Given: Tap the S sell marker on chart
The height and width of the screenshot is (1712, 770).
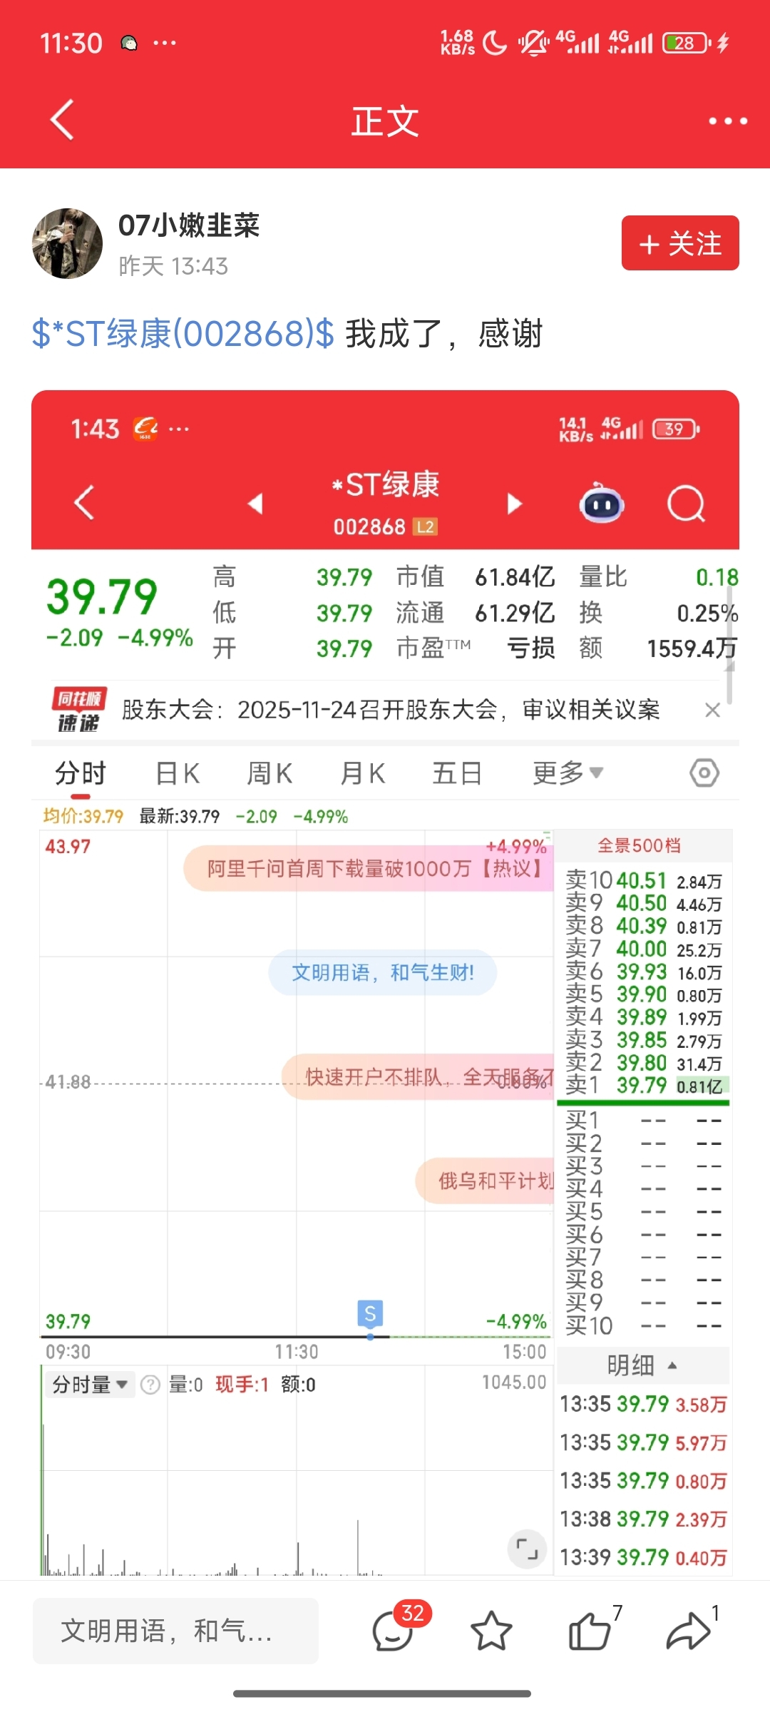Looking at the screenshot, I should point(370,1313).
